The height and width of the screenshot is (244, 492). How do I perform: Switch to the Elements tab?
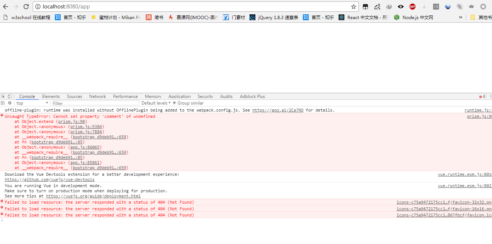point(51,96)
